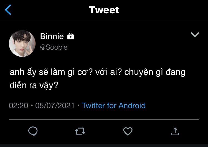208x147 pixels.
Task: Click the padlock icon beside Binnie
Action: 71,36
